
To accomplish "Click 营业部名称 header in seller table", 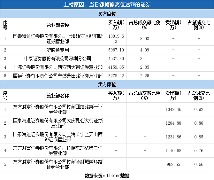I will (58, 96).
